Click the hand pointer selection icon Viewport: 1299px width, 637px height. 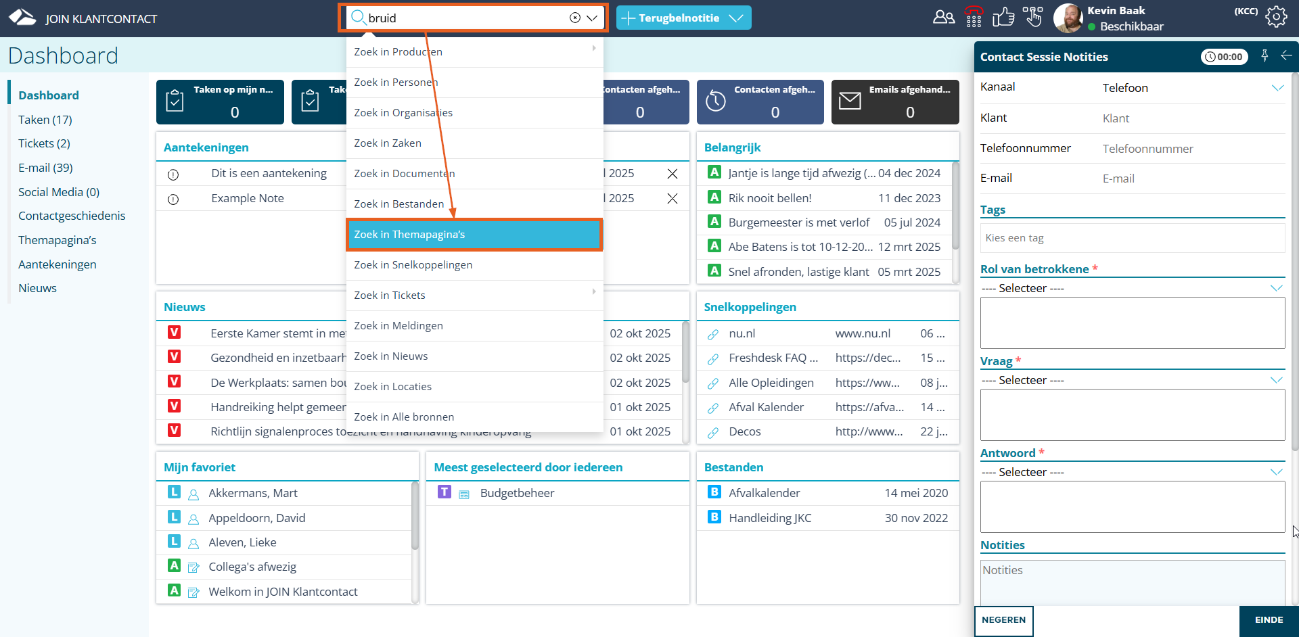[1032, 17]
